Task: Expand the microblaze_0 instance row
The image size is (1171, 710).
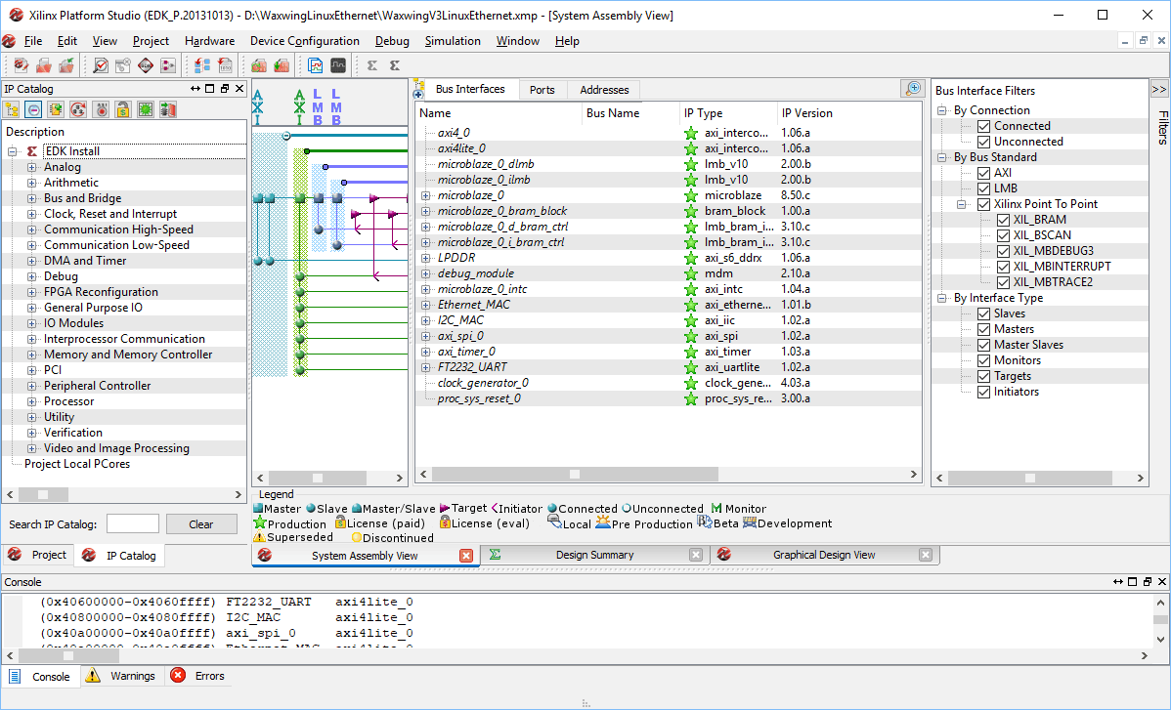Action: click(x=425, y=195)
